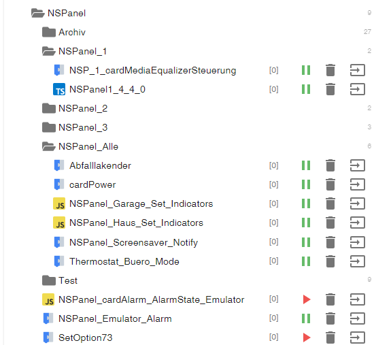Screen dimensions: 374x345
Task: Click trash icon for SetOption73
Action: coord(330,338)
